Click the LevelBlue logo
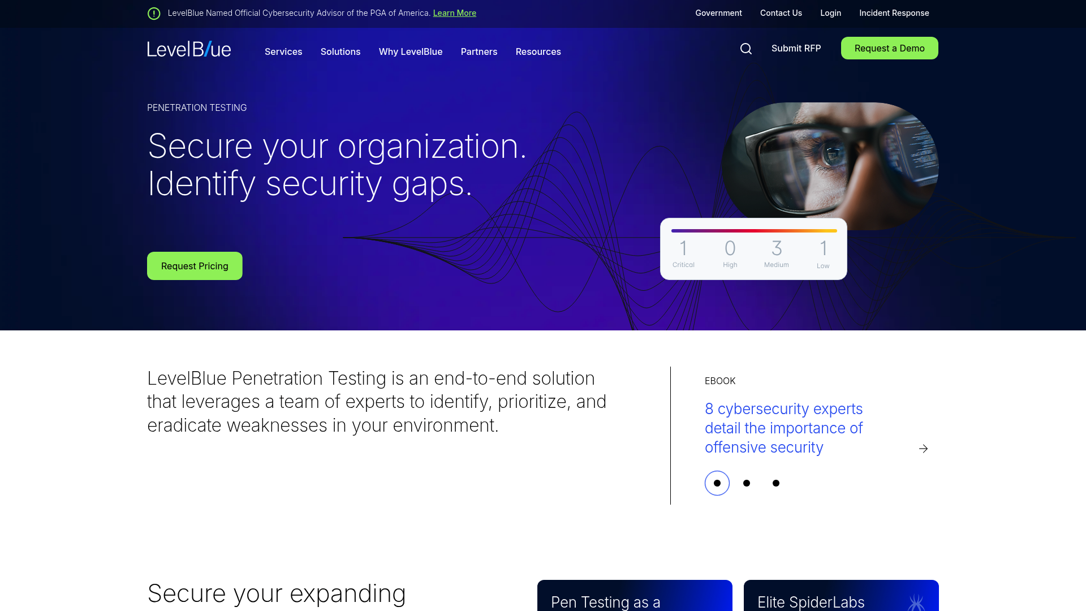Screen dimensions: 1086x611 189,49
